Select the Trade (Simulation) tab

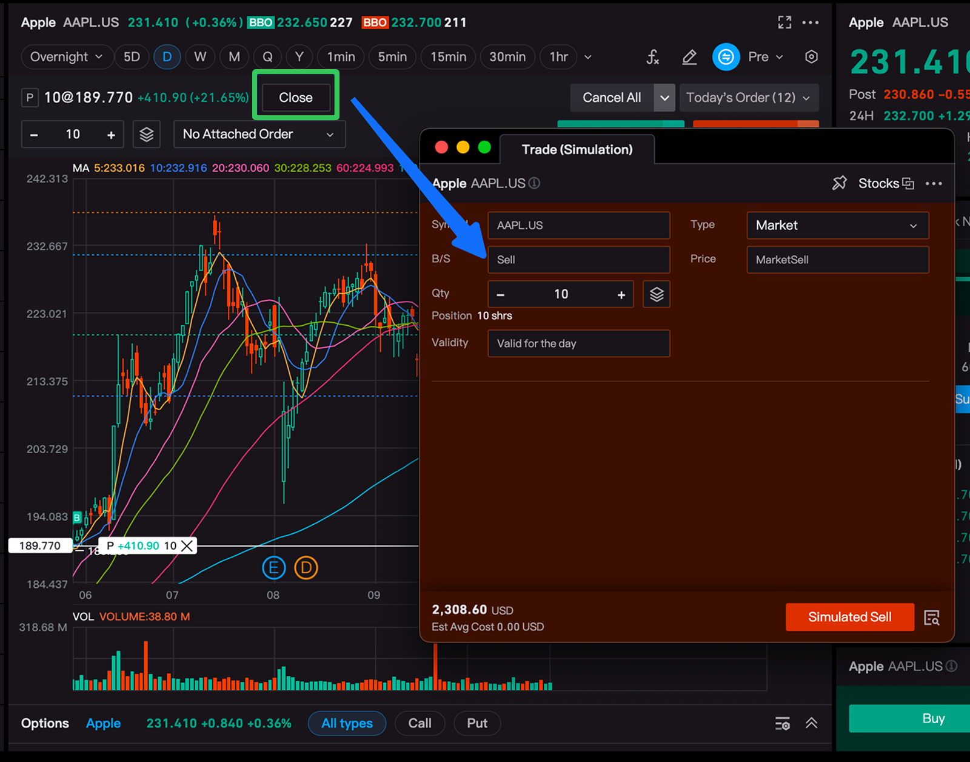pyautogui.click(x=577, y=150)
